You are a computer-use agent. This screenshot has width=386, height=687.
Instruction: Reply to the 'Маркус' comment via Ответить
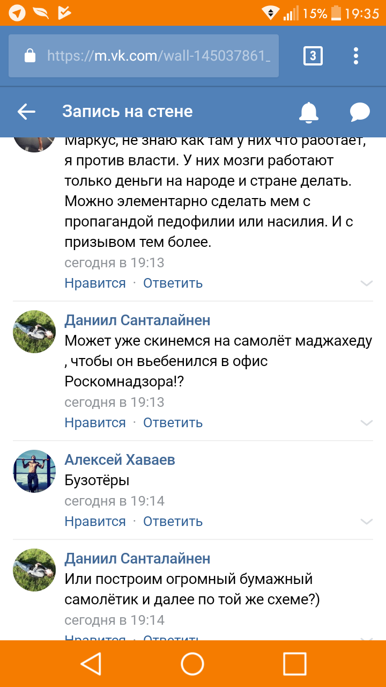[x=173, y=283]
